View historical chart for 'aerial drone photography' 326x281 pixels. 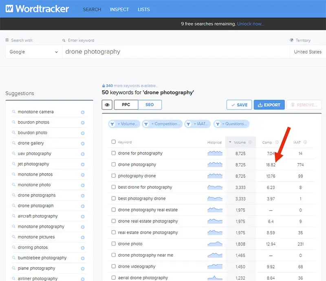pyautogui.click(x=215, y=278)
